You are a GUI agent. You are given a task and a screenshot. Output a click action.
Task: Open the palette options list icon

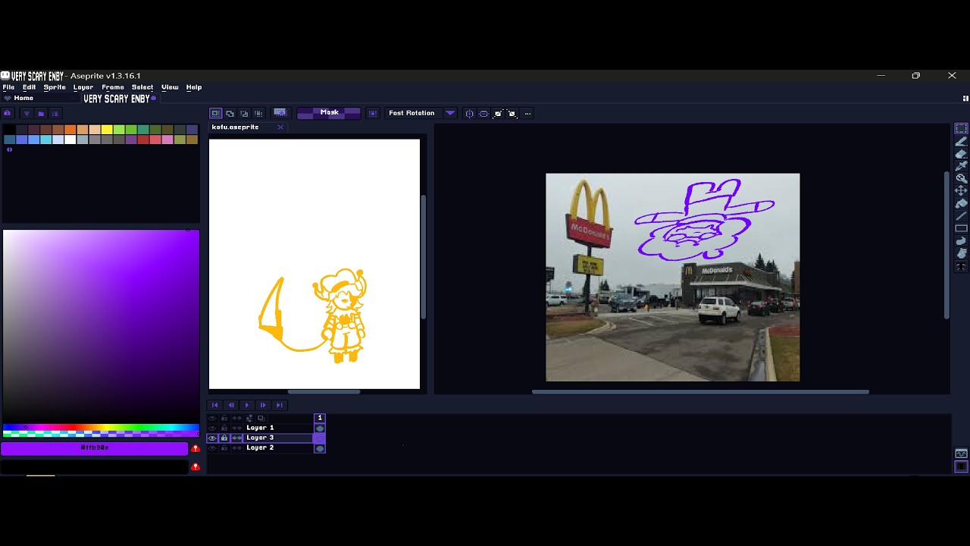[x=55, y=114]
